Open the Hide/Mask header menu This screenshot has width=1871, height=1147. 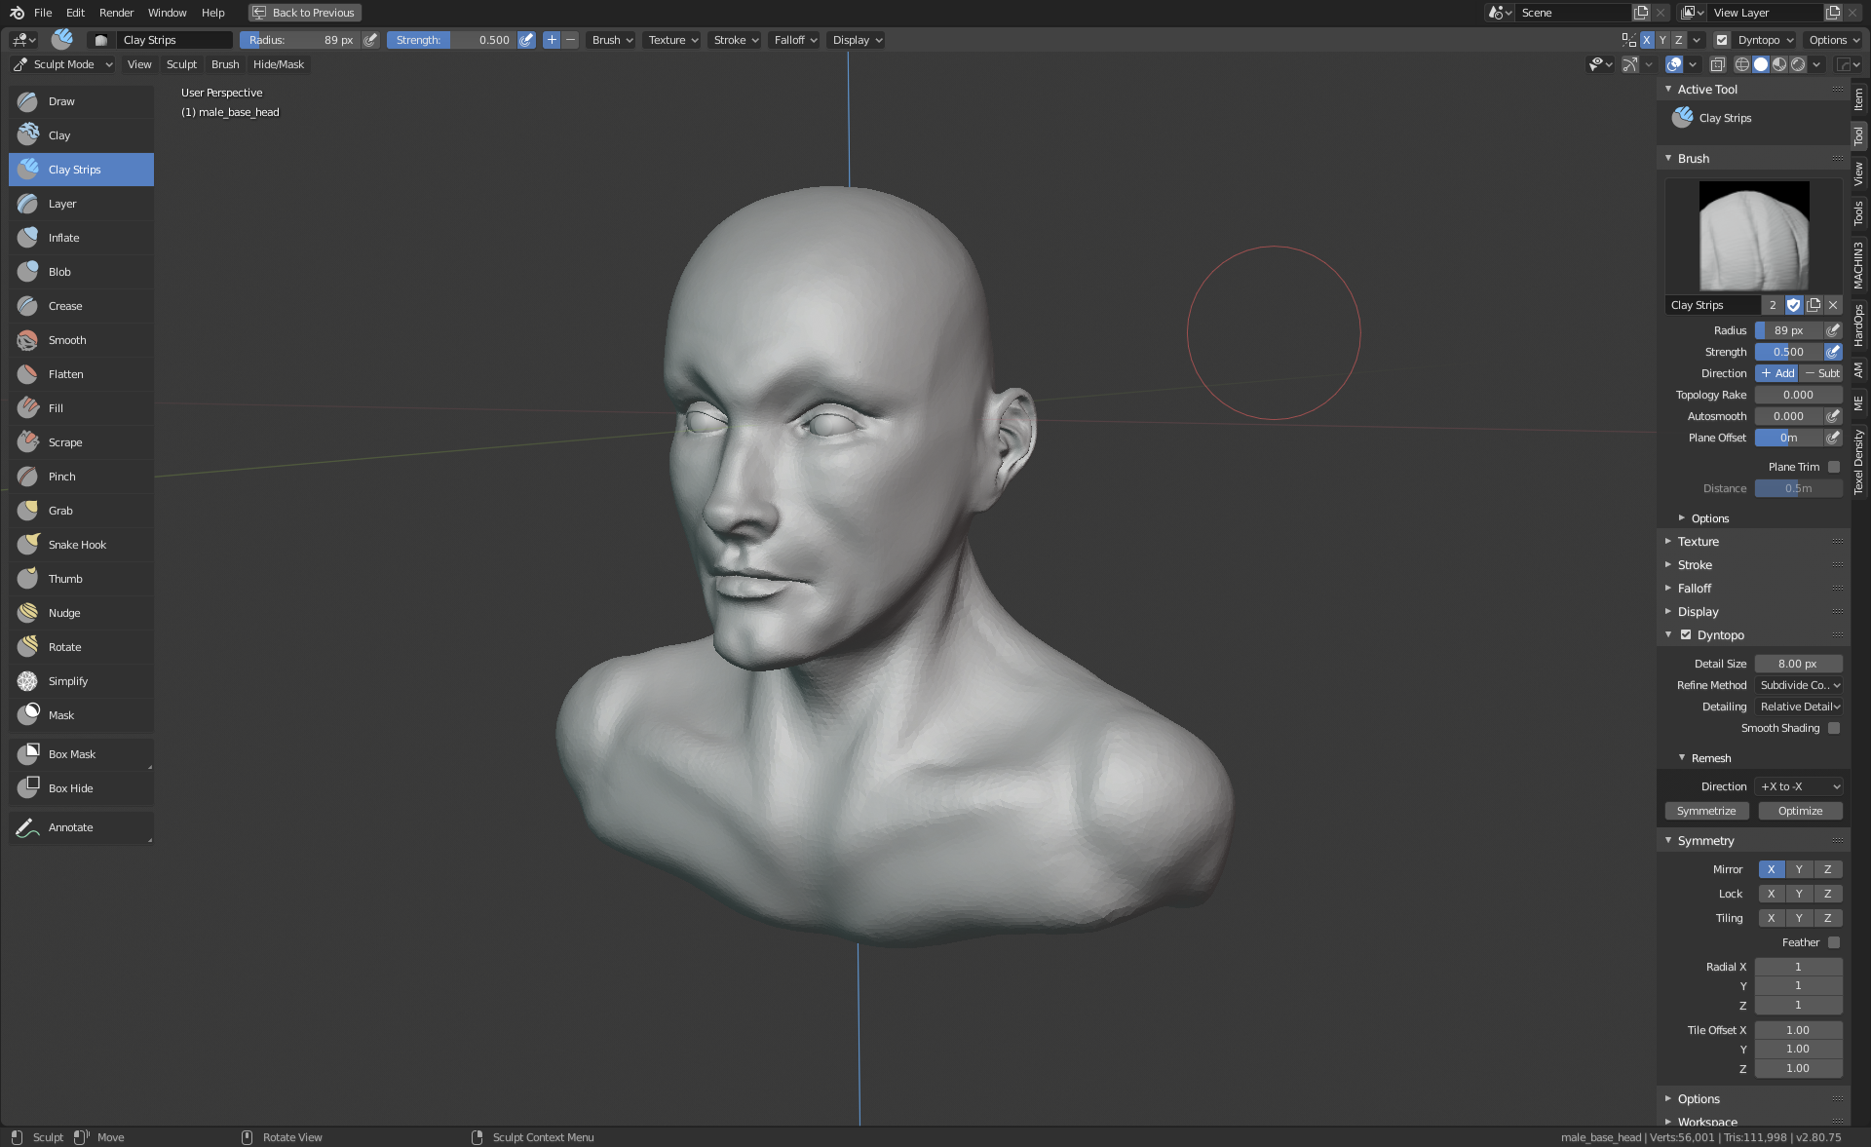point(278,64)
